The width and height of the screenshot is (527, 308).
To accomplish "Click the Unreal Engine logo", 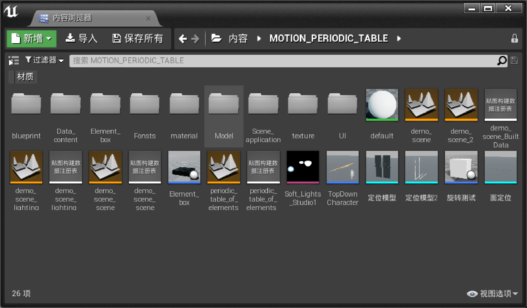I will (11, 12).
